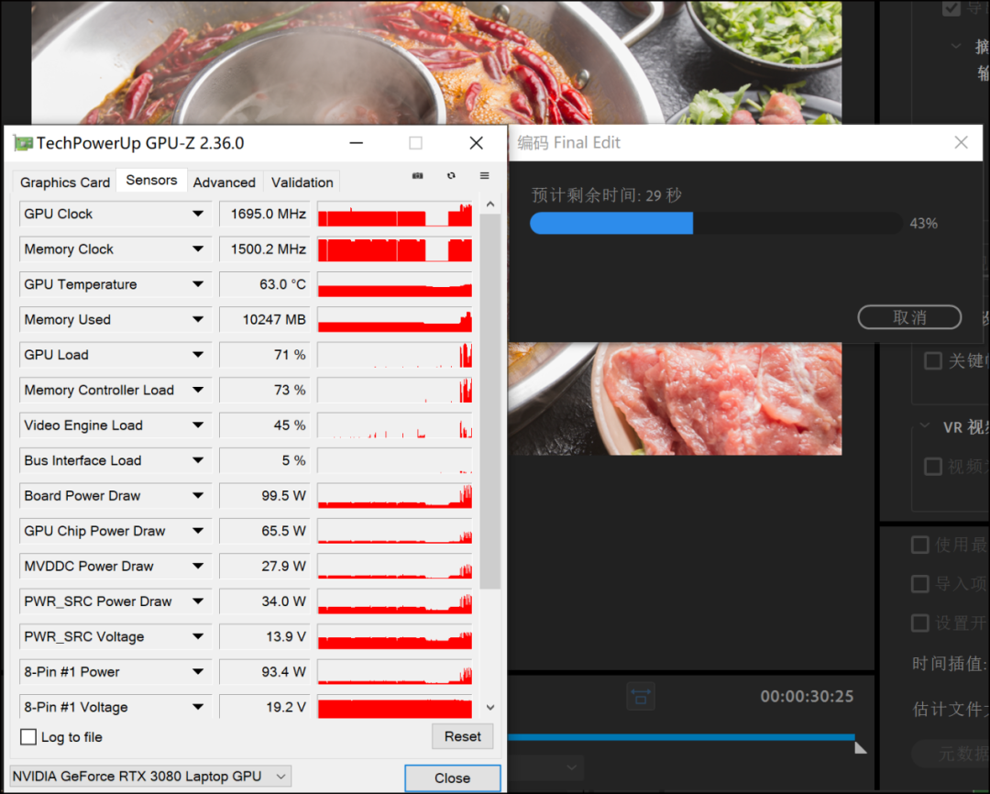990x794 pixels.
Task: Open the NVIDIA GeForce RTX 3080 GPU selector
Action: (x=150, y=777)
